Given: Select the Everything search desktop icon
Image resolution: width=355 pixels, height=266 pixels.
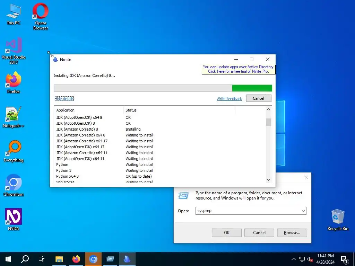Looking at the screenshot, I should pos(14,151).
